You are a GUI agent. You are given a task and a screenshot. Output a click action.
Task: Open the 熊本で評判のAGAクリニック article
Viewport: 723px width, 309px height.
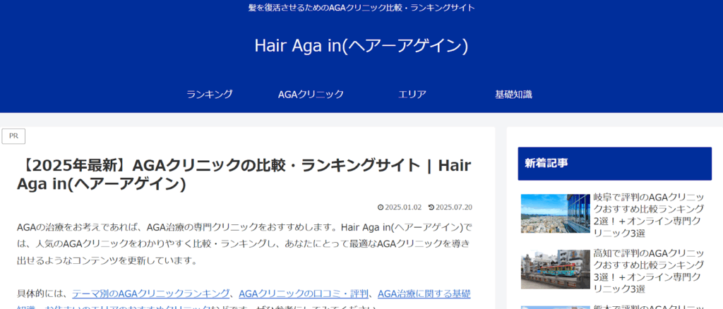[648, 305]
